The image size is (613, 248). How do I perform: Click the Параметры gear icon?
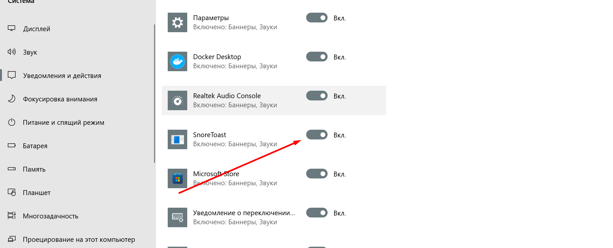[x=177, y=22]
